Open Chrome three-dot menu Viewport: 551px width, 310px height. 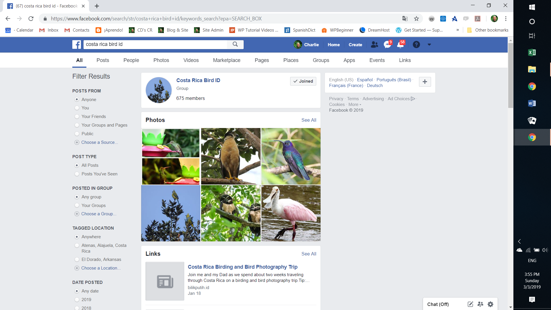(506, 19)
